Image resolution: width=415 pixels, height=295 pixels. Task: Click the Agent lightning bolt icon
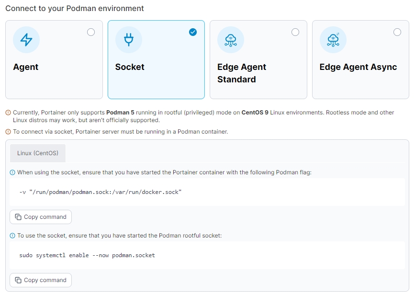tap(26, 40)
